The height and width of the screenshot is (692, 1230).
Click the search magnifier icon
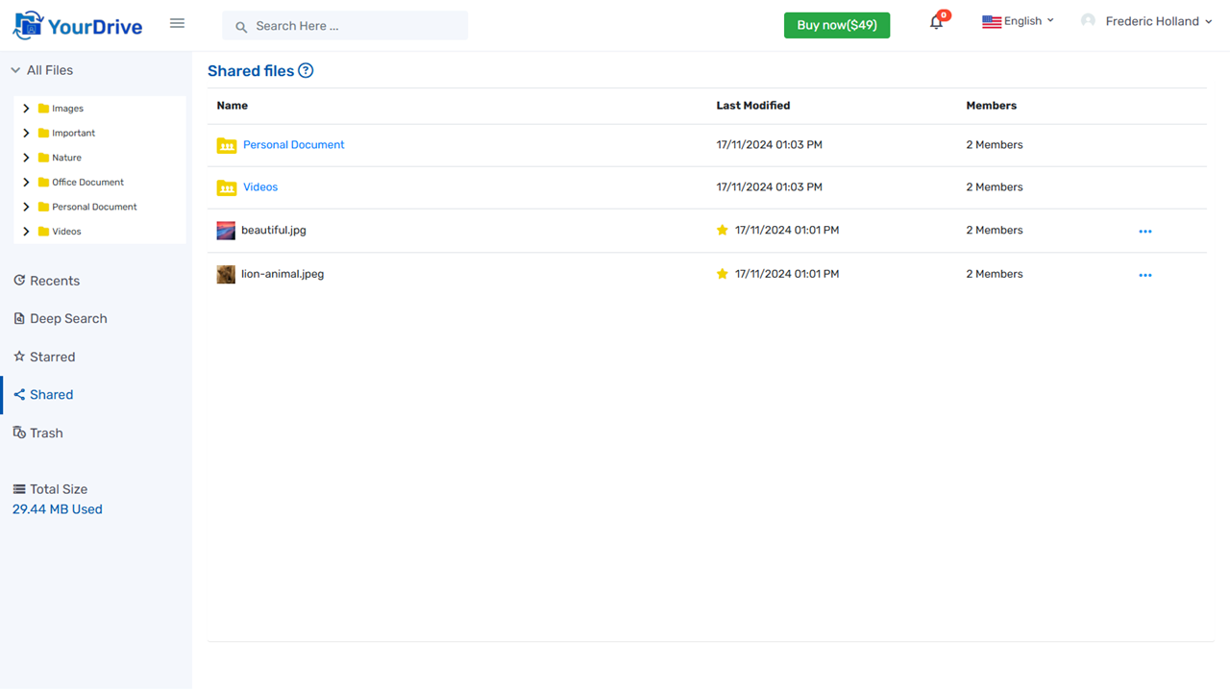(241, 27)
